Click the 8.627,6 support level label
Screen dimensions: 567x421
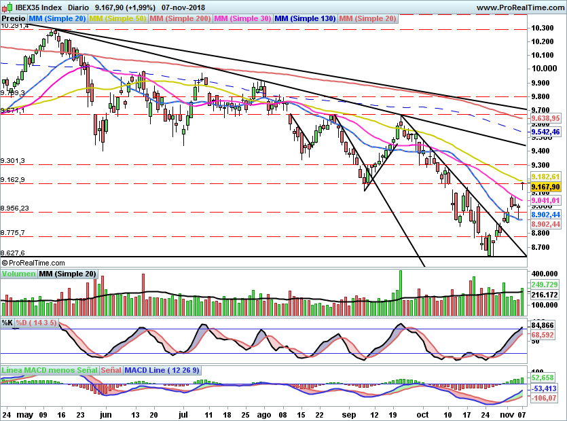point(13,253)
